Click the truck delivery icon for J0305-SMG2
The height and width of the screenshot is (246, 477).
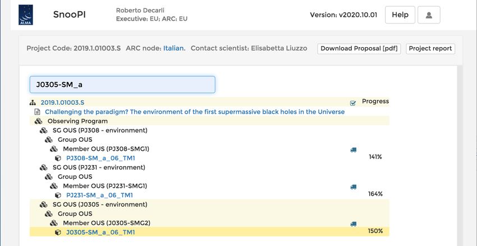click(353, 224)
